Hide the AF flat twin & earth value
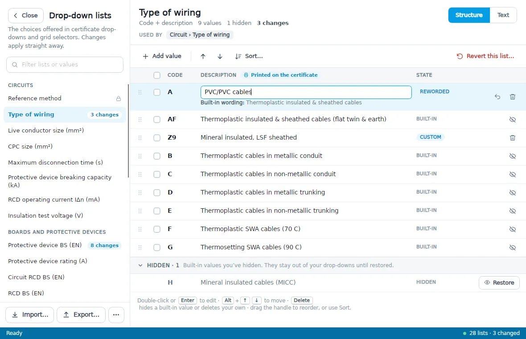Screen dimensions: 526x339 click(x=512, y=120)
